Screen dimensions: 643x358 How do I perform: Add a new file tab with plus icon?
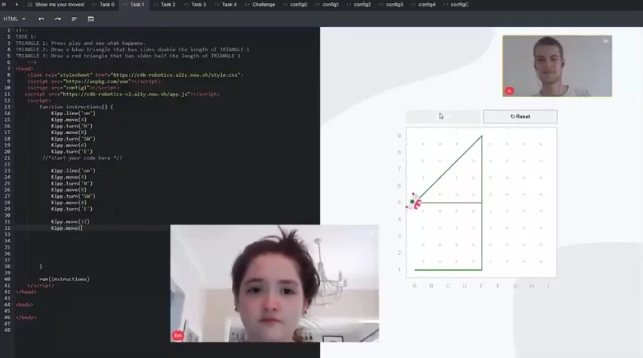pos(17,5)
